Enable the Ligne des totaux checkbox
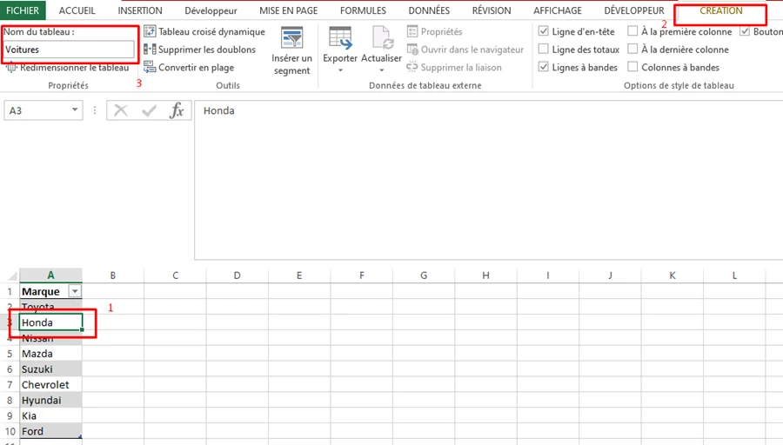This screenshot has height=445, width=783. 544,50
